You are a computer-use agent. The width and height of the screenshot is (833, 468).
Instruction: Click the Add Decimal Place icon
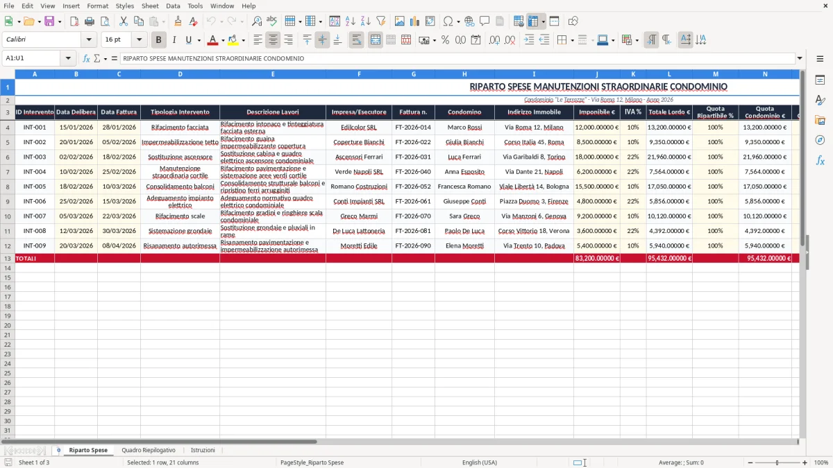point(494,40)
